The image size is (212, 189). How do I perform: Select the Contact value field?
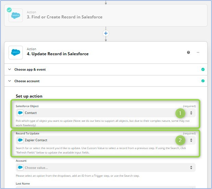pyautogui.click(x=106, y=113)
